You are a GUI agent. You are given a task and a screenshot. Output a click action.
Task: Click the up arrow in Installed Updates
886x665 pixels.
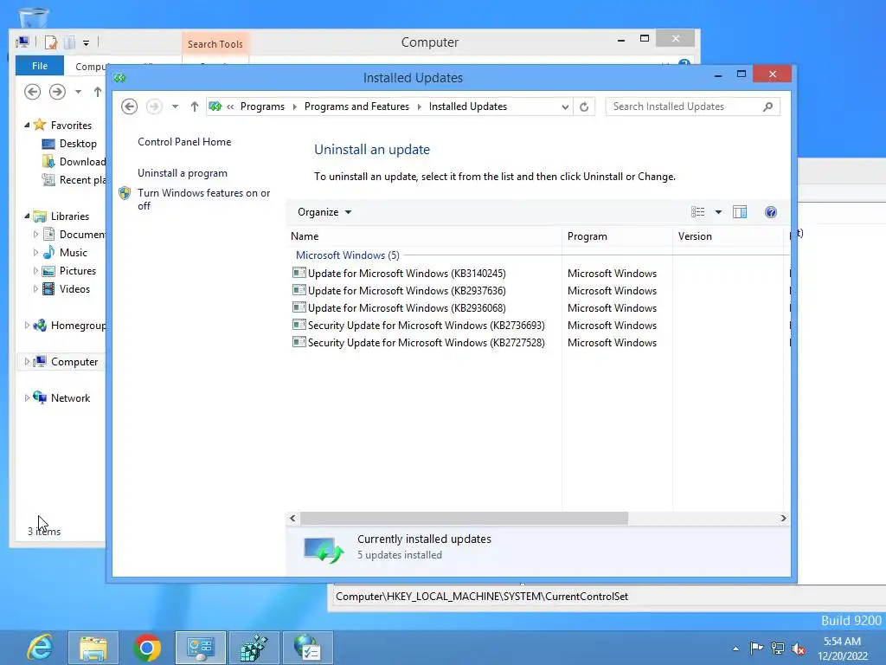[x=195, y=107]
